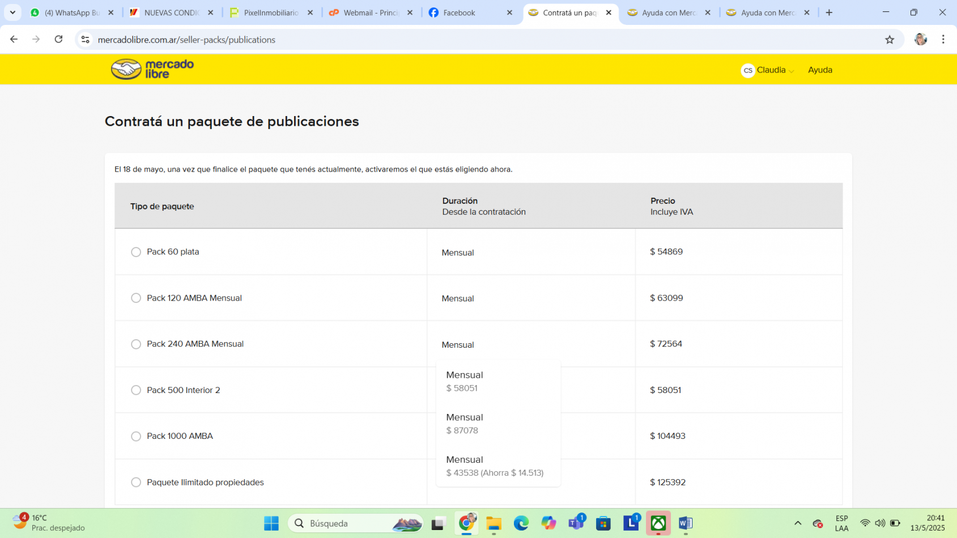Open site information icon in address bar
The image size is (957, 538).
(x=86, y=39)
